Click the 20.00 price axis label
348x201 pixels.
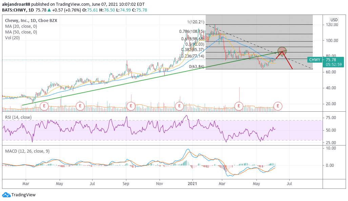coord(331,104)
